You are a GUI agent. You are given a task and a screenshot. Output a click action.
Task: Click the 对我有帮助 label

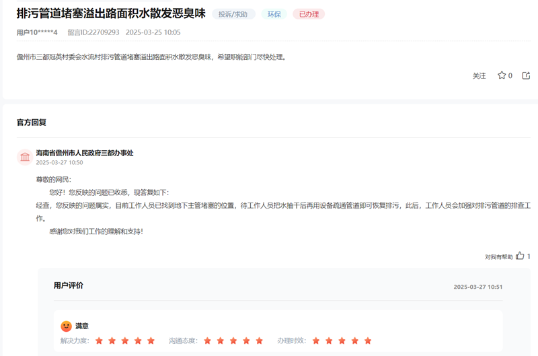point(498,256)
